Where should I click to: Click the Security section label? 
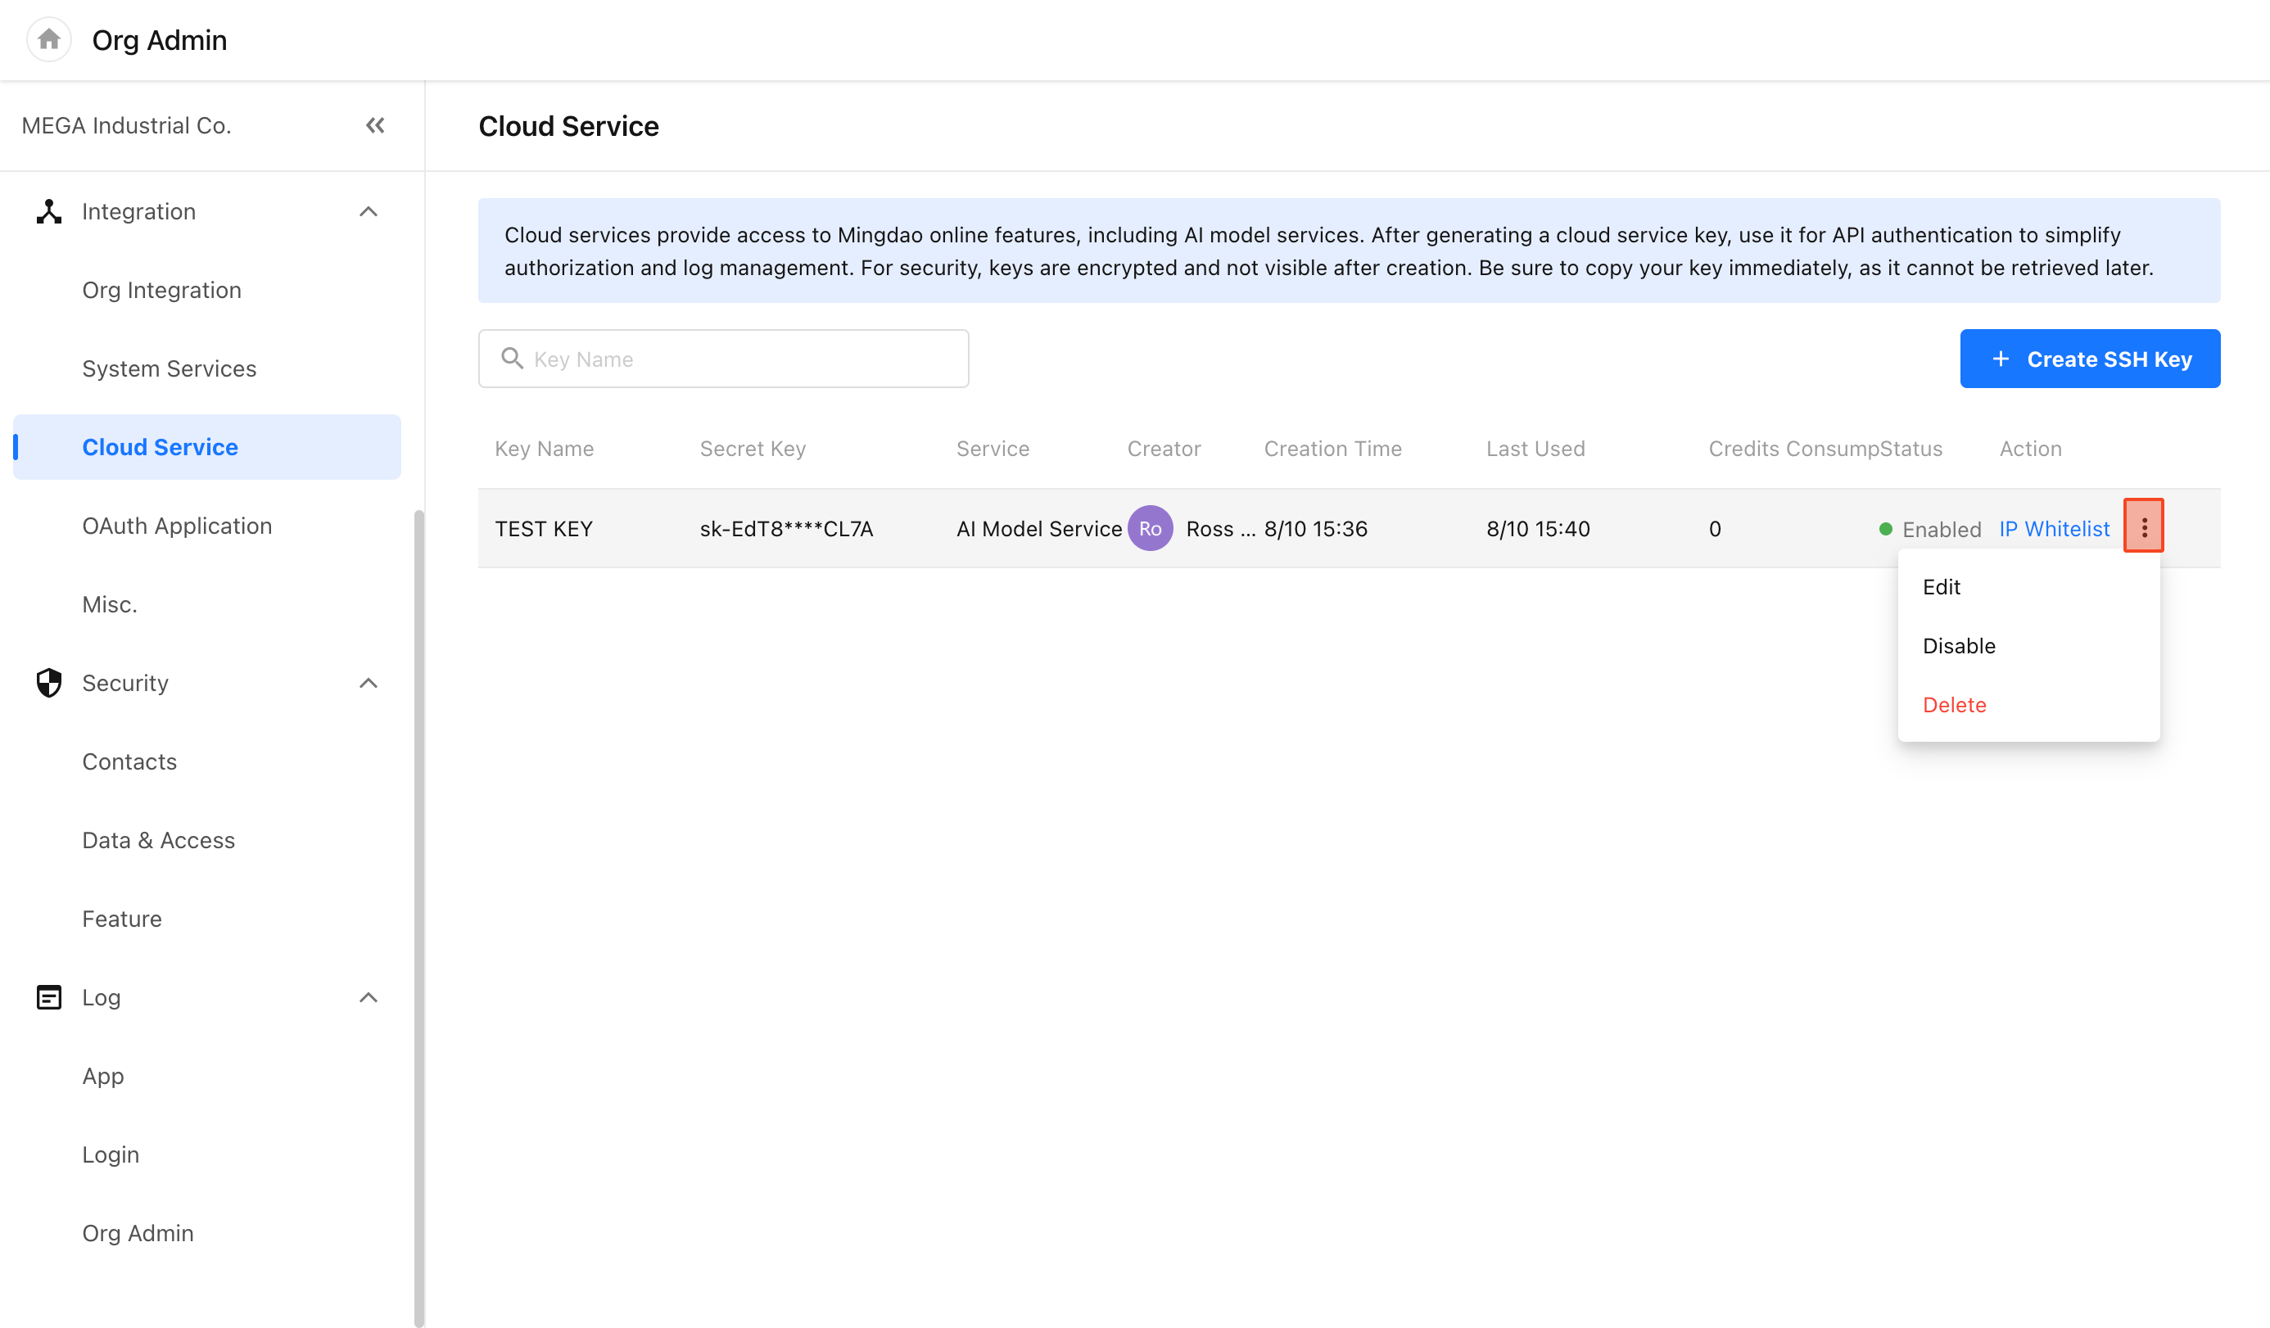click(125, 684)
